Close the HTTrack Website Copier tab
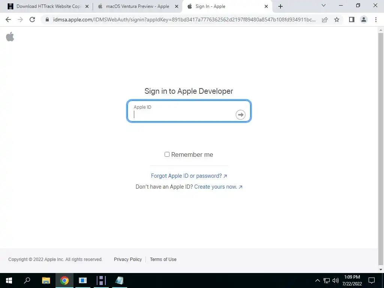This screenshot has width=384, height=288. tap(87, 7)
